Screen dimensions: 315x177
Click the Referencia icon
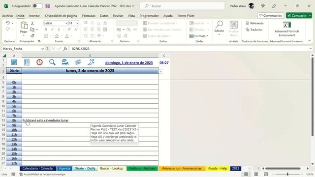(x=248, y=23)
